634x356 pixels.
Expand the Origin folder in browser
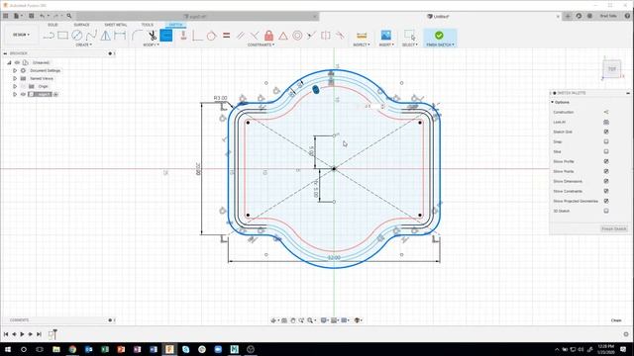pos(15,86)
